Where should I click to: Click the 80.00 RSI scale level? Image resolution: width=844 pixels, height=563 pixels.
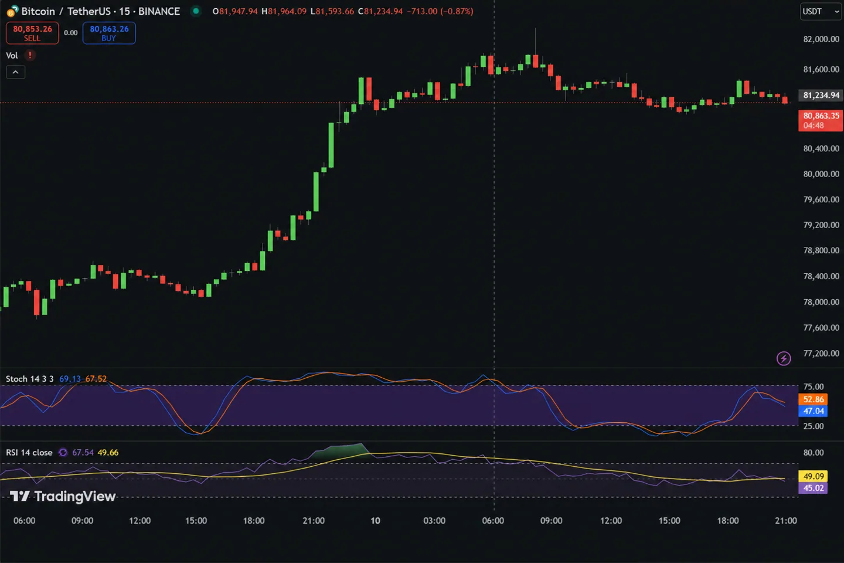click(x=814, y=453)
